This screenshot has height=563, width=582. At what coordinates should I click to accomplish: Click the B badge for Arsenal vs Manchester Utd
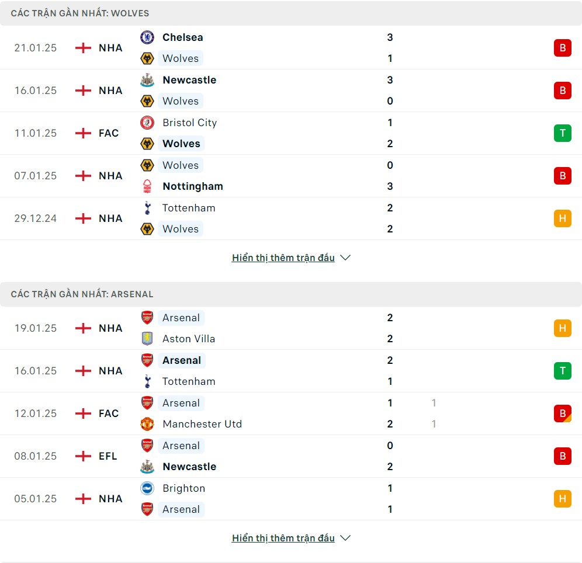[x=562, y=413]
